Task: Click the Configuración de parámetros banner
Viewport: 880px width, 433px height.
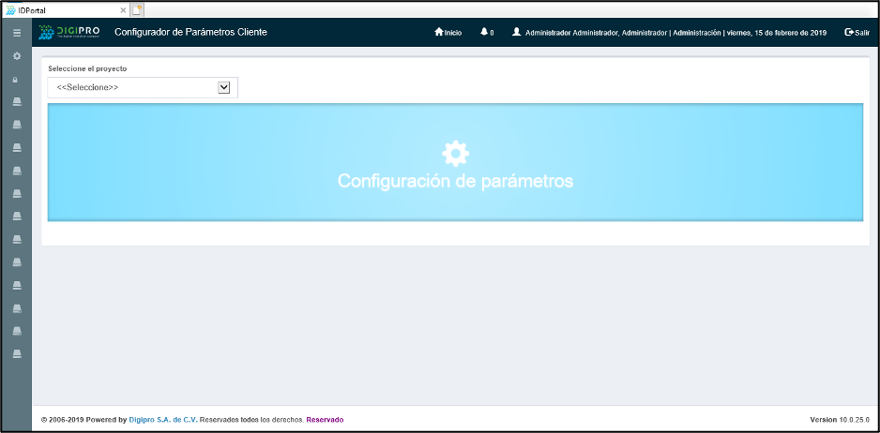Action: click(x=455, y=181)
